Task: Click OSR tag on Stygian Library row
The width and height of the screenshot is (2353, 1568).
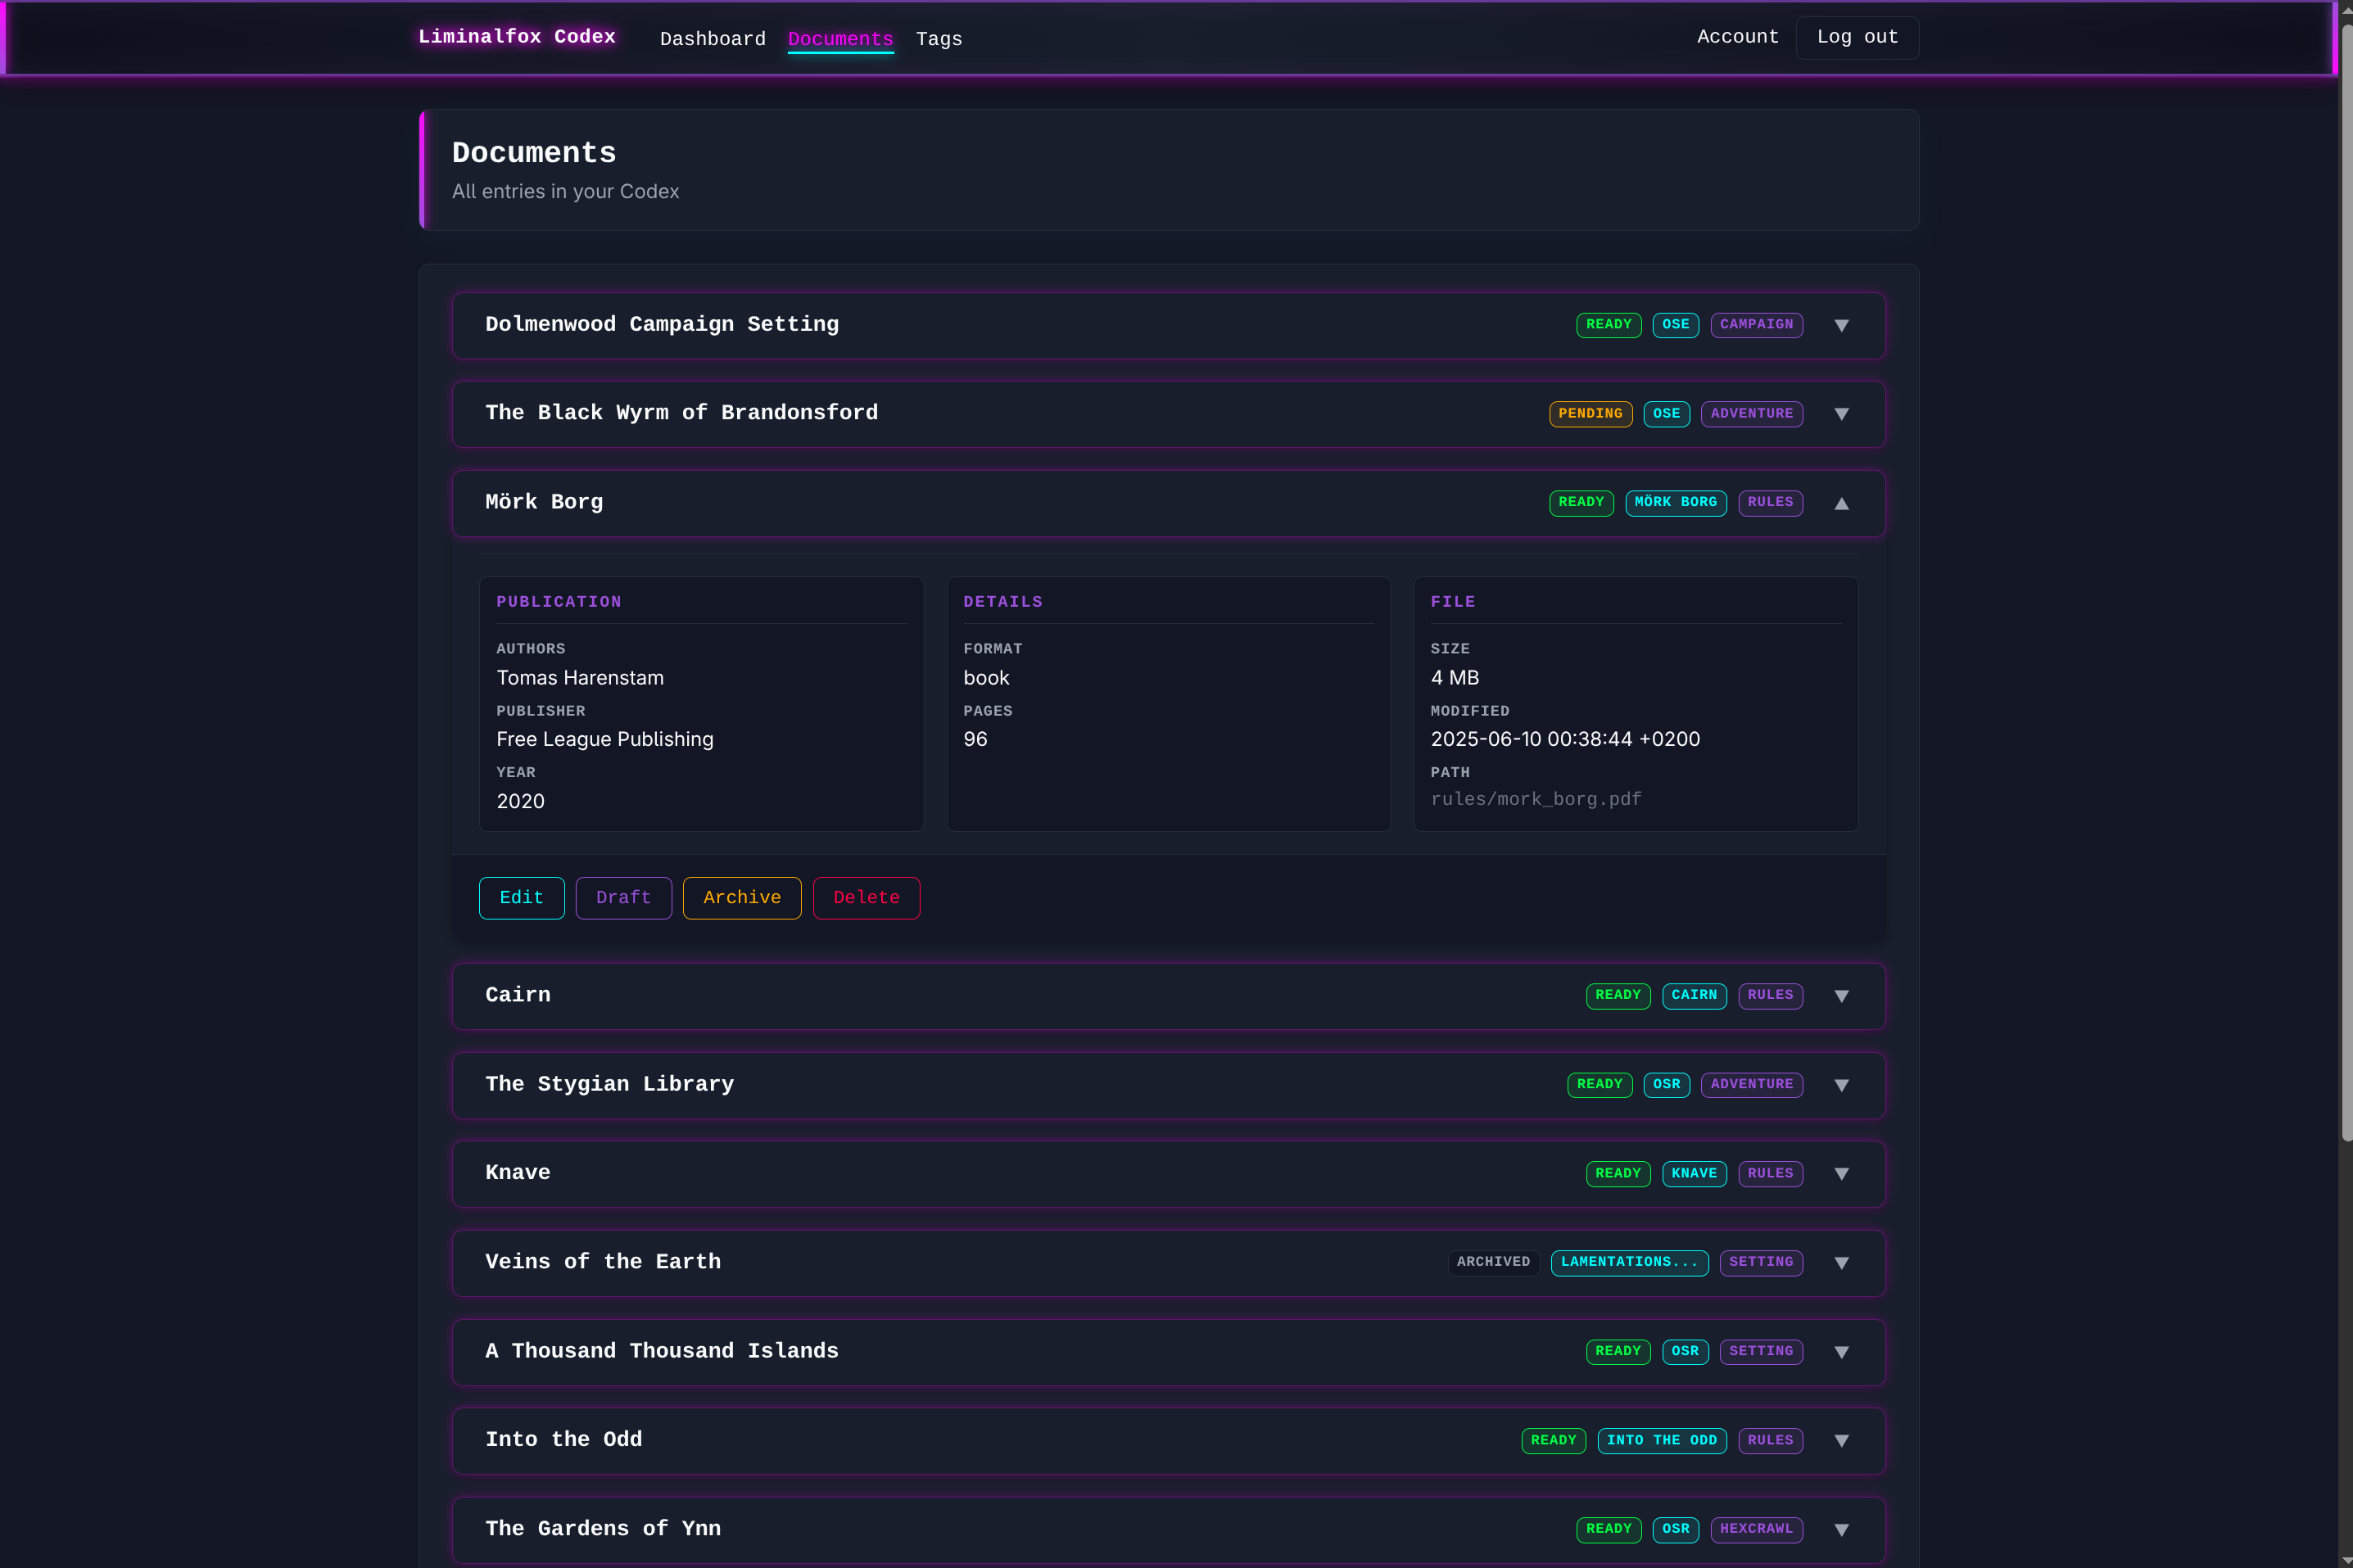Action: pos(1666,1085)
